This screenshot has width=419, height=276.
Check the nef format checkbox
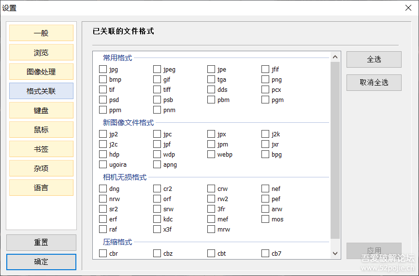pyautogui.click(x=265, y=189)
